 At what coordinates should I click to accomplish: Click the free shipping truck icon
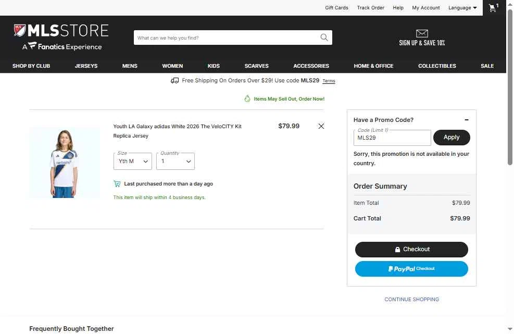(175, 81)
